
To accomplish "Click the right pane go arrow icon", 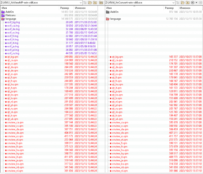I will (x=178, y=3).
